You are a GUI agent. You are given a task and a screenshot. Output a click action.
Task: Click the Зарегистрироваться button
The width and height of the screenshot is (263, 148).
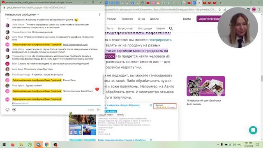coord(209,19)
